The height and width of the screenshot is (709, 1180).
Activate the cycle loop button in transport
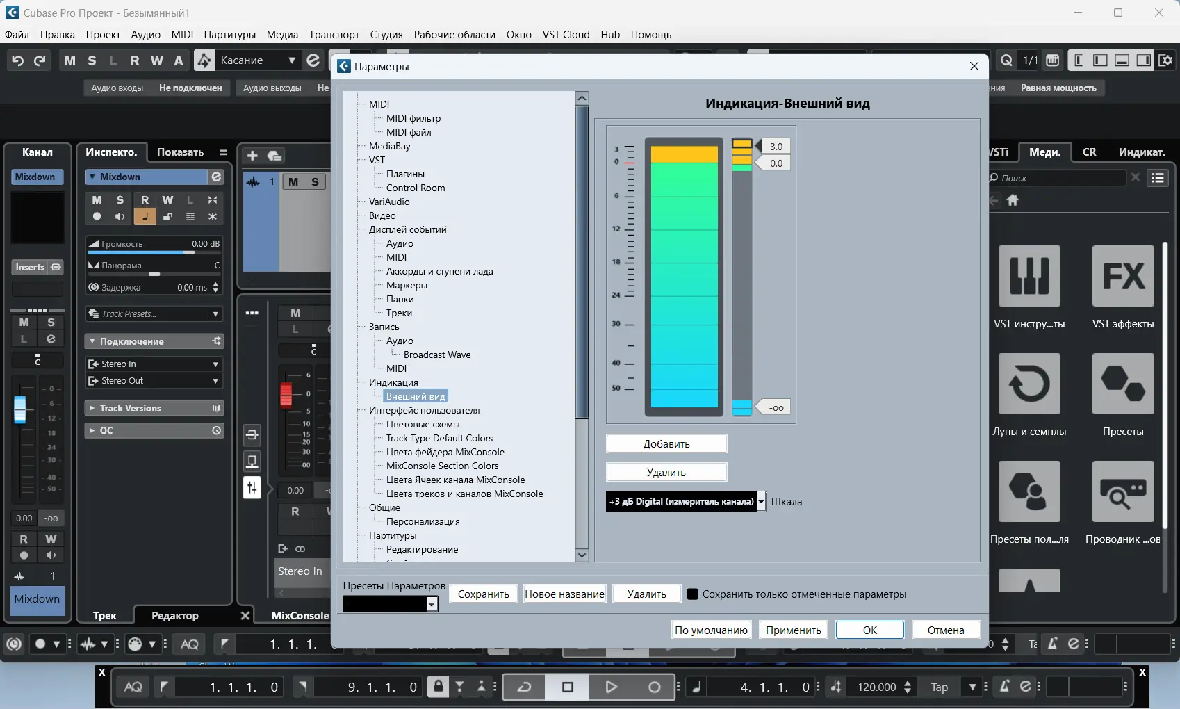click(x=524, y=687)
